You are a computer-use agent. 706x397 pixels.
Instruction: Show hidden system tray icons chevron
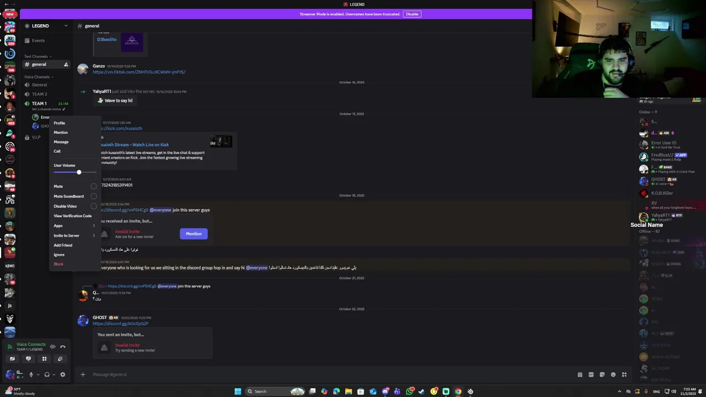619,391
